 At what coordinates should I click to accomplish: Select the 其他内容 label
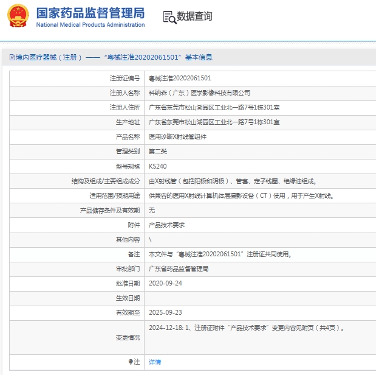(x=128, y=240)
